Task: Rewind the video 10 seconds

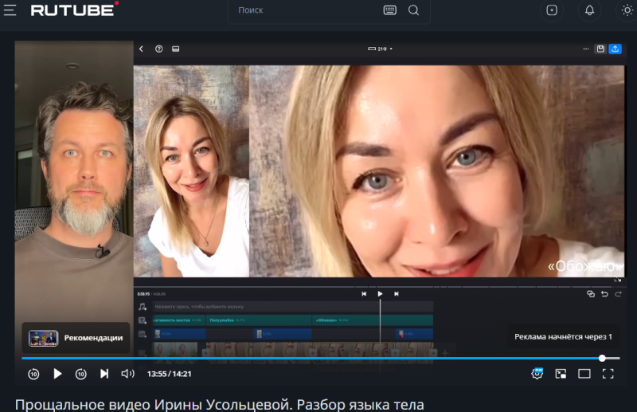Action: (x=33, y=374)
